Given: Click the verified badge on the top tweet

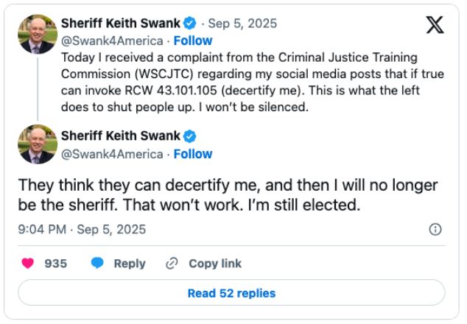Looking at the screenshot, I should pyautogui.click(x=189, y=22).
